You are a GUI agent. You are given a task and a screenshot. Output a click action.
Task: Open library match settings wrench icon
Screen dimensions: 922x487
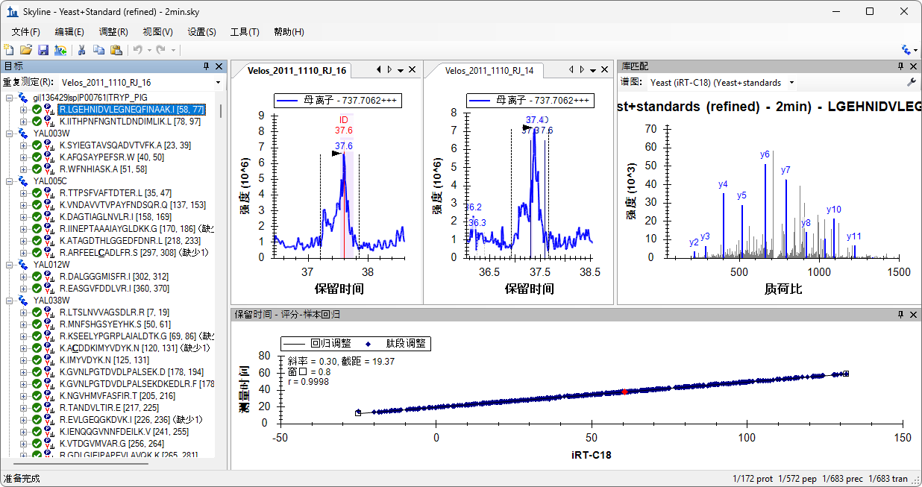pos(911,82)
